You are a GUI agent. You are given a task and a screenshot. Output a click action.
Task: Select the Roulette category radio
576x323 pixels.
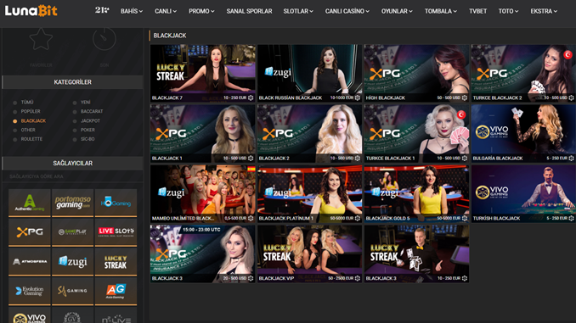[x=14, y=139]
